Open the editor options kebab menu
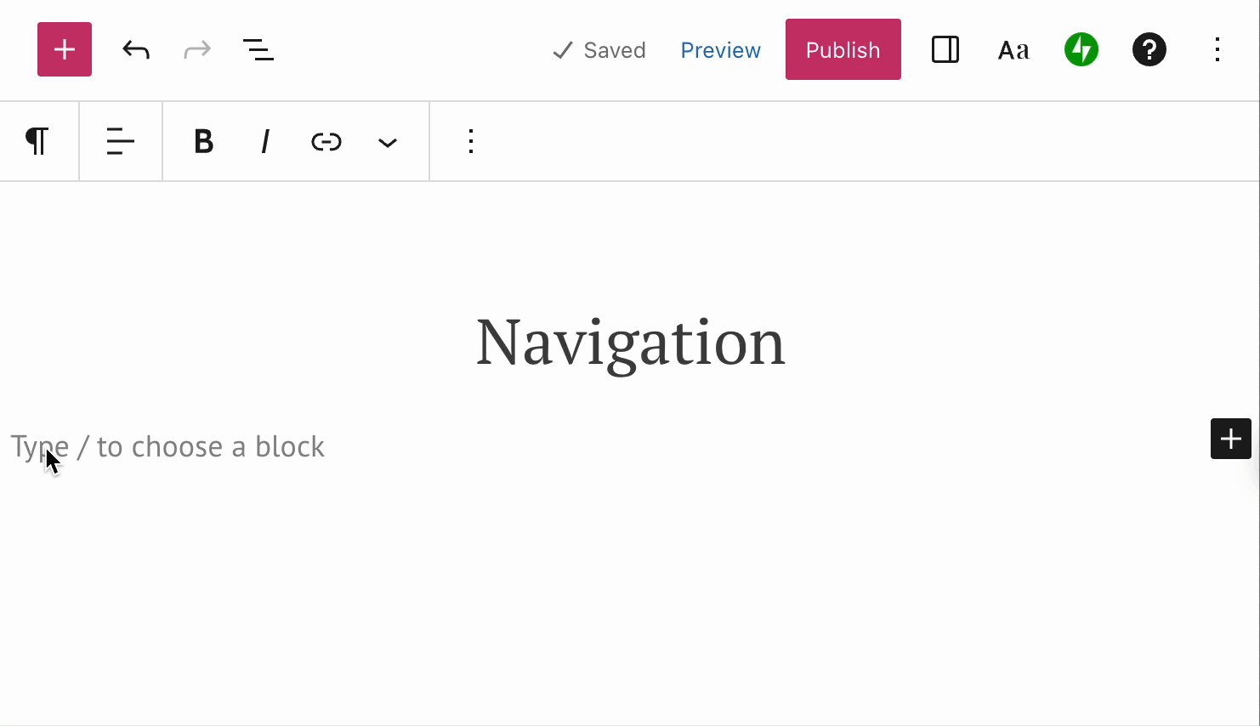1260x726 pixels. 1217,49
